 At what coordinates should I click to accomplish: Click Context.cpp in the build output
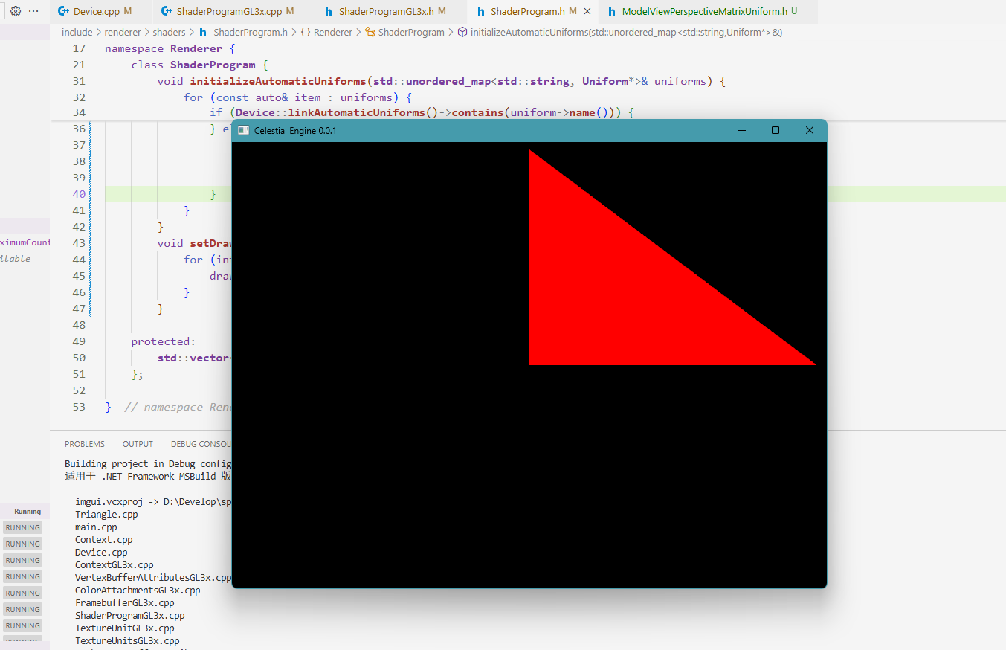(104, 539)
